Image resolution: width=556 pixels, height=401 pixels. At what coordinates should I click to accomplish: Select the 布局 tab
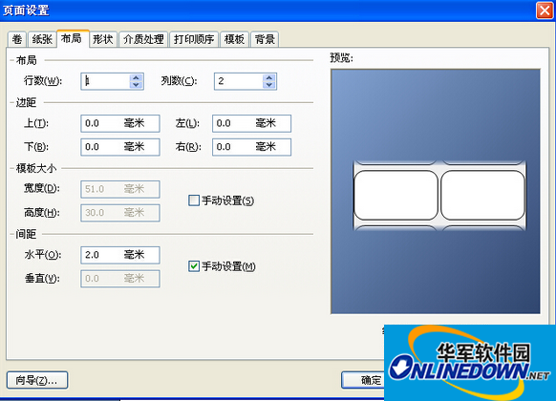73,38
